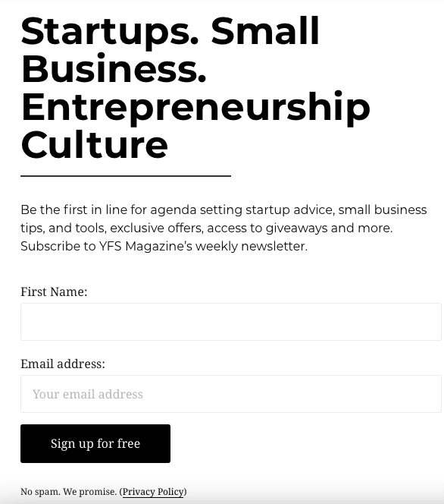Click the First Name label

tap(54, 292)
